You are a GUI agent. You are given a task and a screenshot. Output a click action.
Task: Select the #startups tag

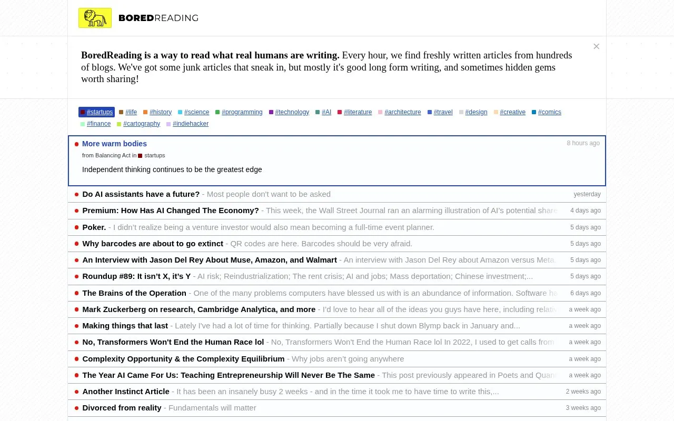[x=96, y=112]
